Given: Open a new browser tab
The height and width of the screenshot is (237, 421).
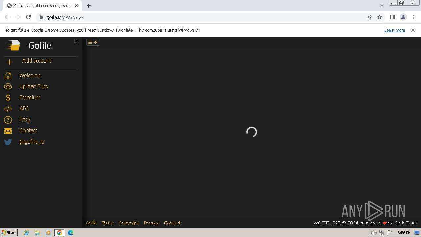Looking at the screenshot, I should pyautogui.click(x=89, y=6).
